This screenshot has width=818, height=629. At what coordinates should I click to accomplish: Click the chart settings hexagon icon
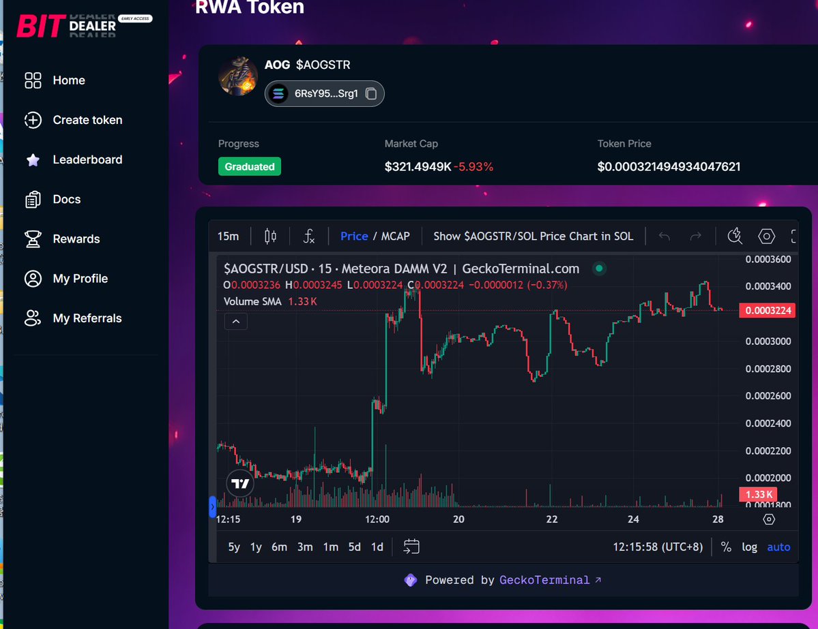point(767,236)
